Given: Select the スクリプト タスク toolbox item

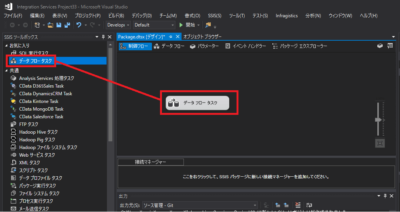Looking at the screenshot, I should 33,171.
